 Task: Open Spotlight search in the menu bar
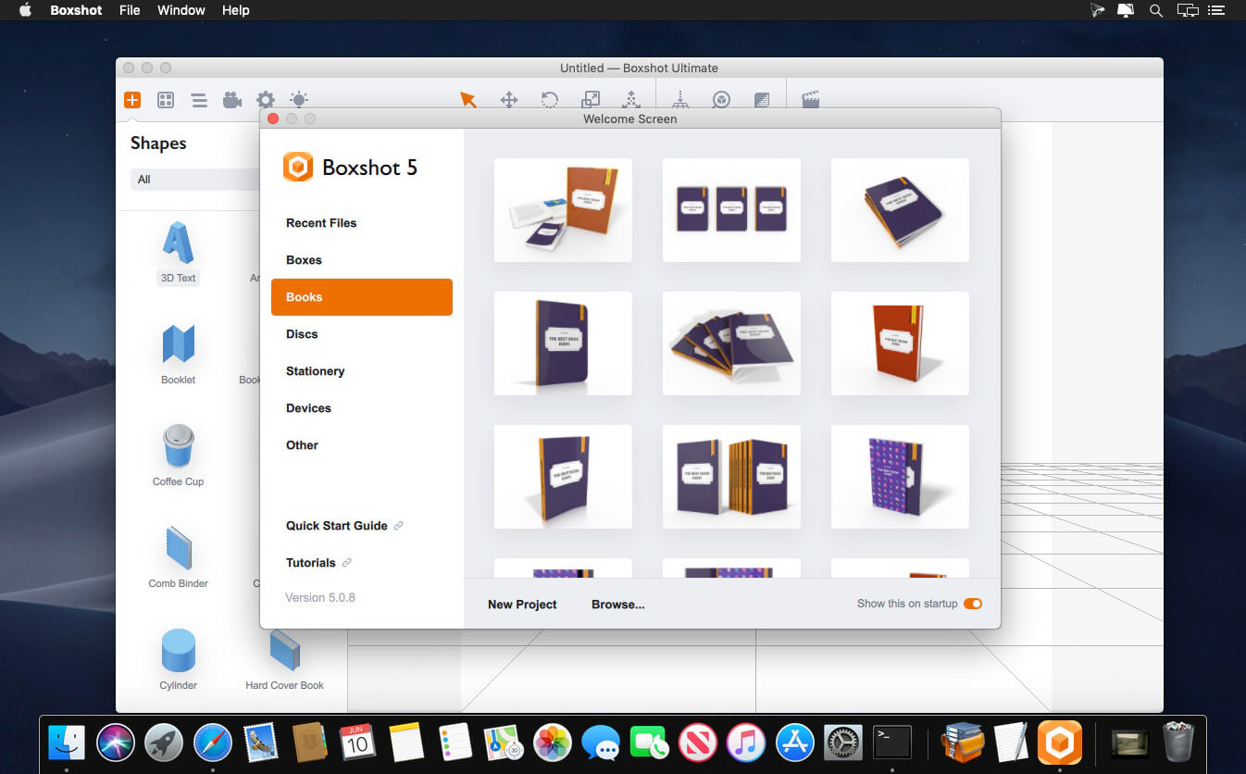[x=1155, y=10]
